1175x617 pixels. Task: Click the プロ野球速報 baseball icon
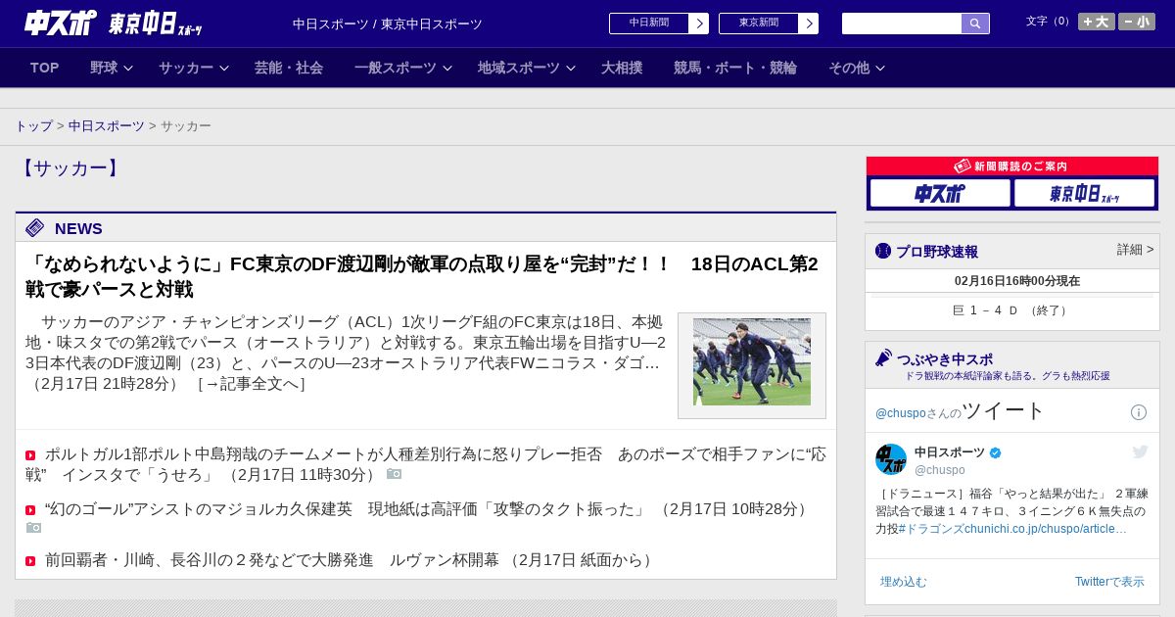click(x=883, y=251)
